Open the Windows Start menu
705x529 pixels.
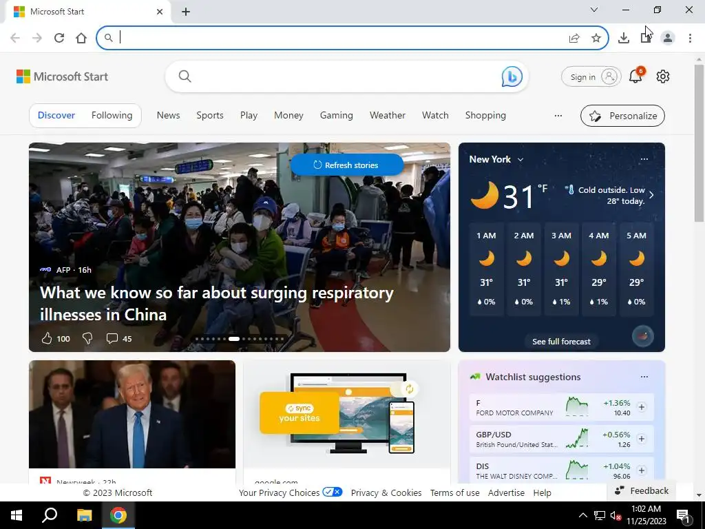point(17,515)
